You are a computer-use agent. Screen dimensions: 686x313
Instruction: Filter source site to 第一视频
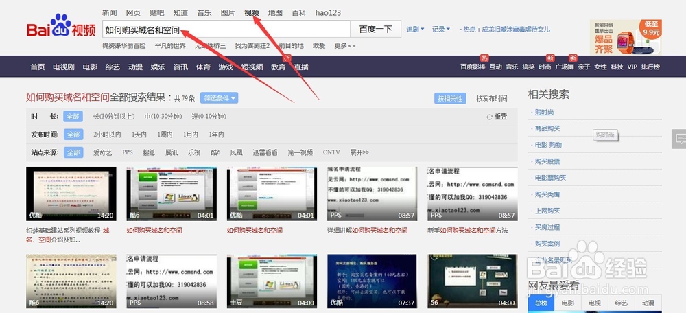300,152
